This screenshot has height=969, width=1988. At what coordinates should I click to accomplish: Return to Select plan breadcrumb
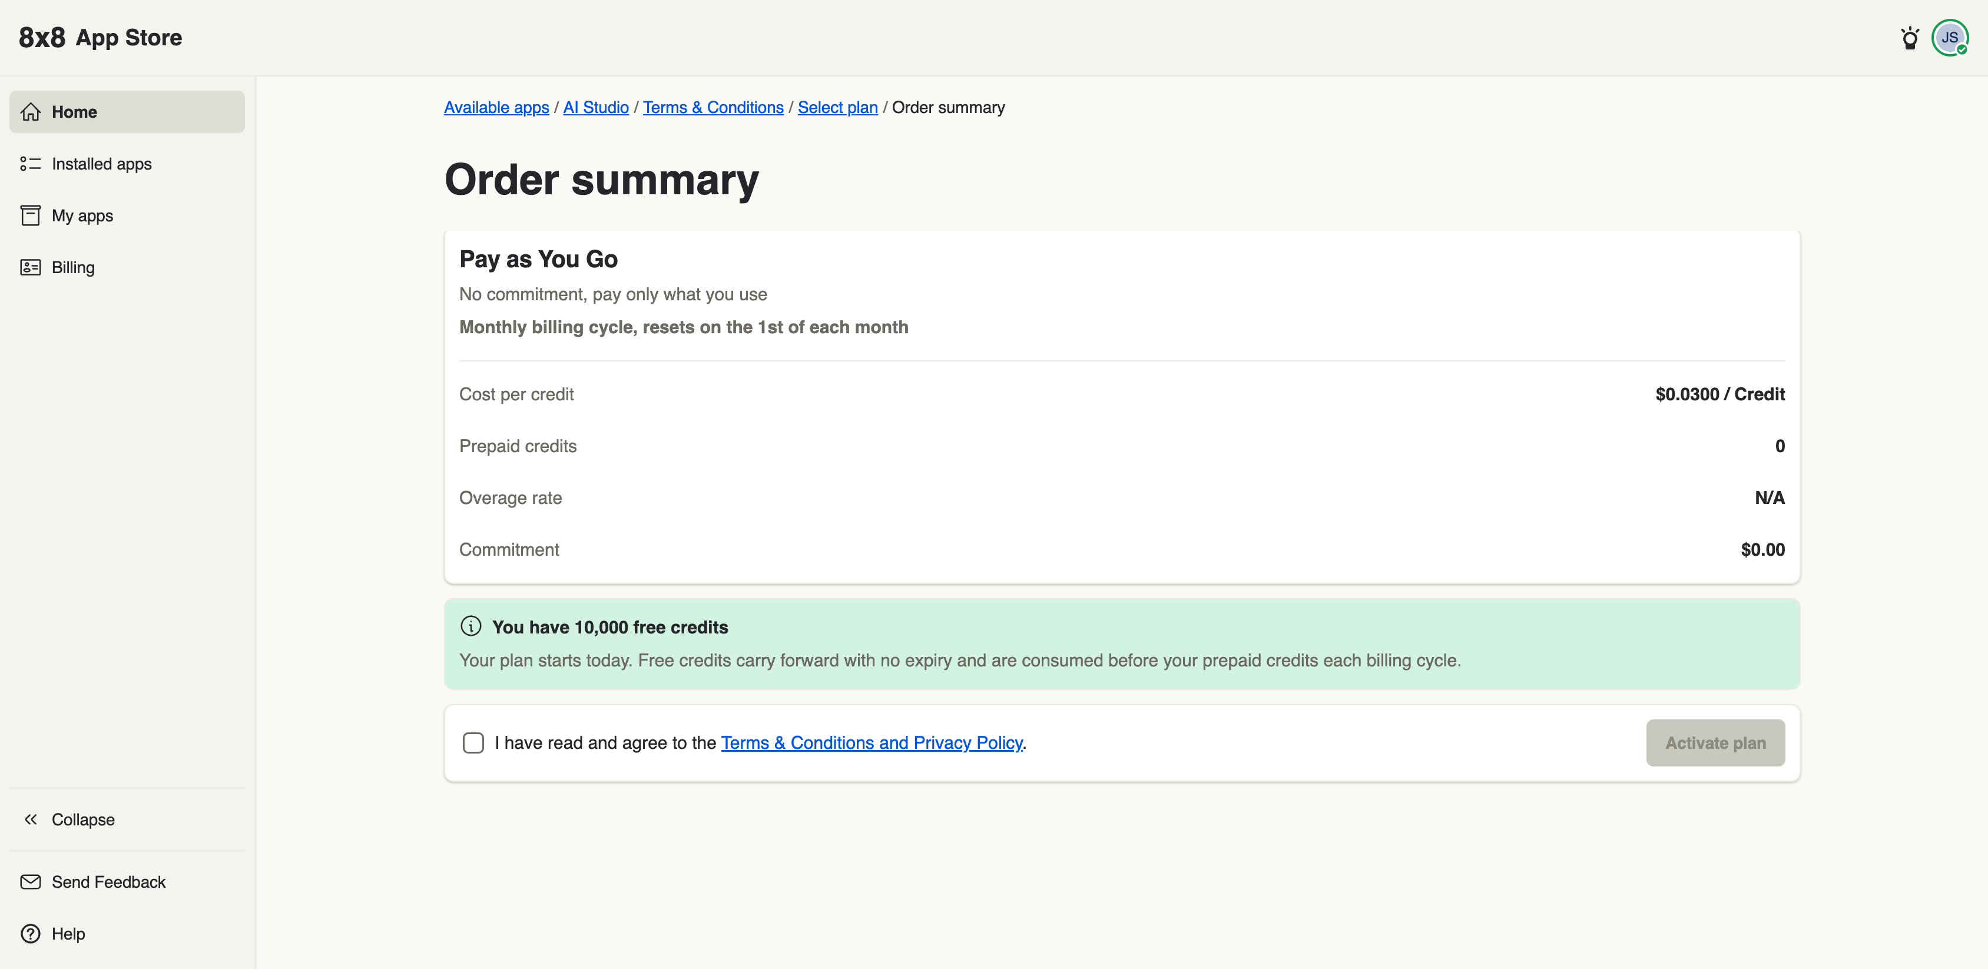(837, 107)
